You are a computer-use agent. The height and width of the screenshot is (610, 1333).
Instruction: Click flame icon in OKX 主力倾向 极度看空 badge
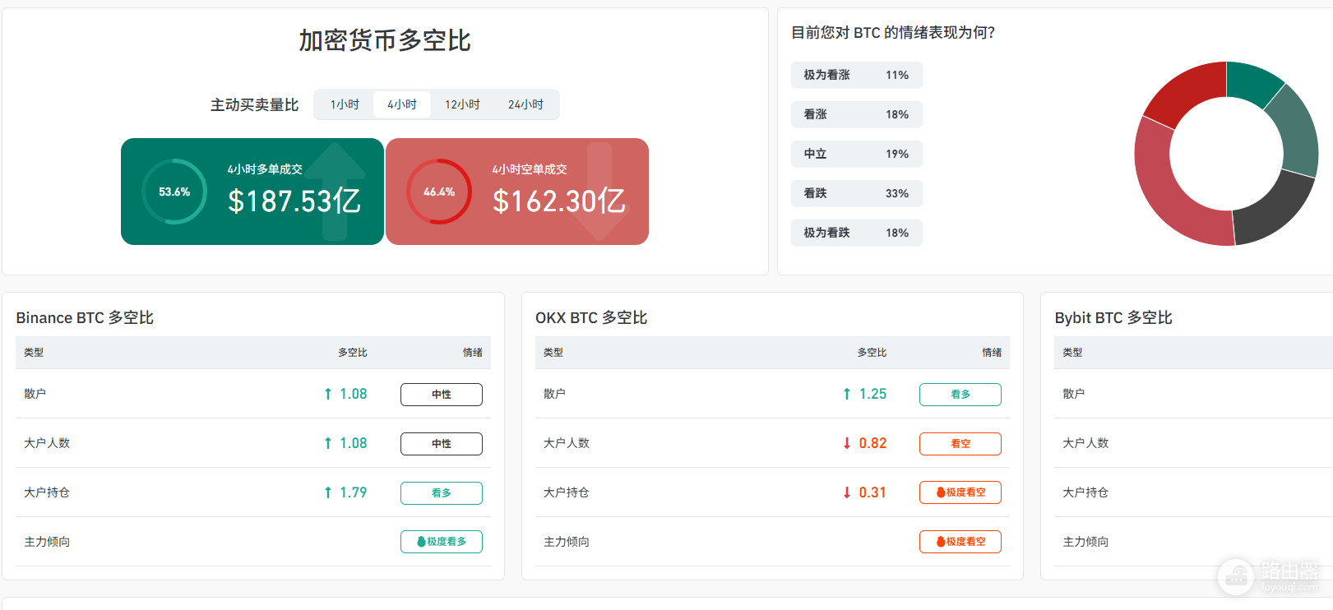click(941, 542)
